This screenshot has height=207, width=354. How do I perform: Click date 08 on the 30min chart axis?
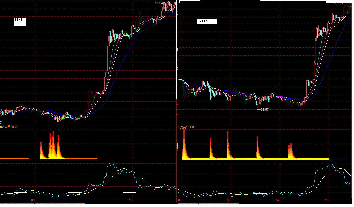tap(229, 200)
